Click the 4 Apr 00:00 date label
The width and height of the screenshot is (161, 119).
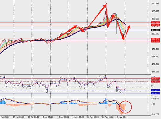pos(48,117)
